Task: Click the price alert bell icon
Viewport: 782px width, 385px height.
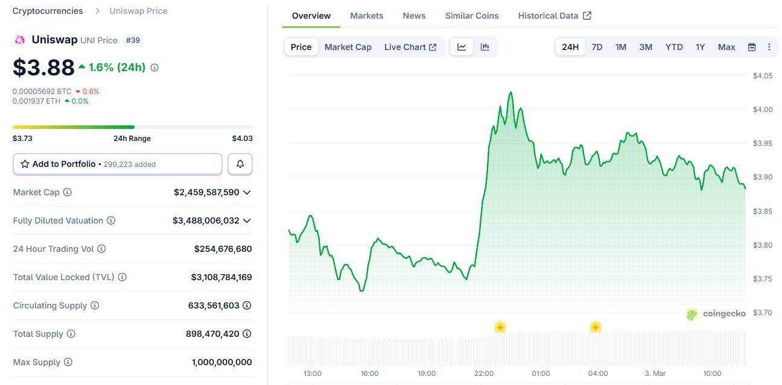Action: tap(240, 164)
